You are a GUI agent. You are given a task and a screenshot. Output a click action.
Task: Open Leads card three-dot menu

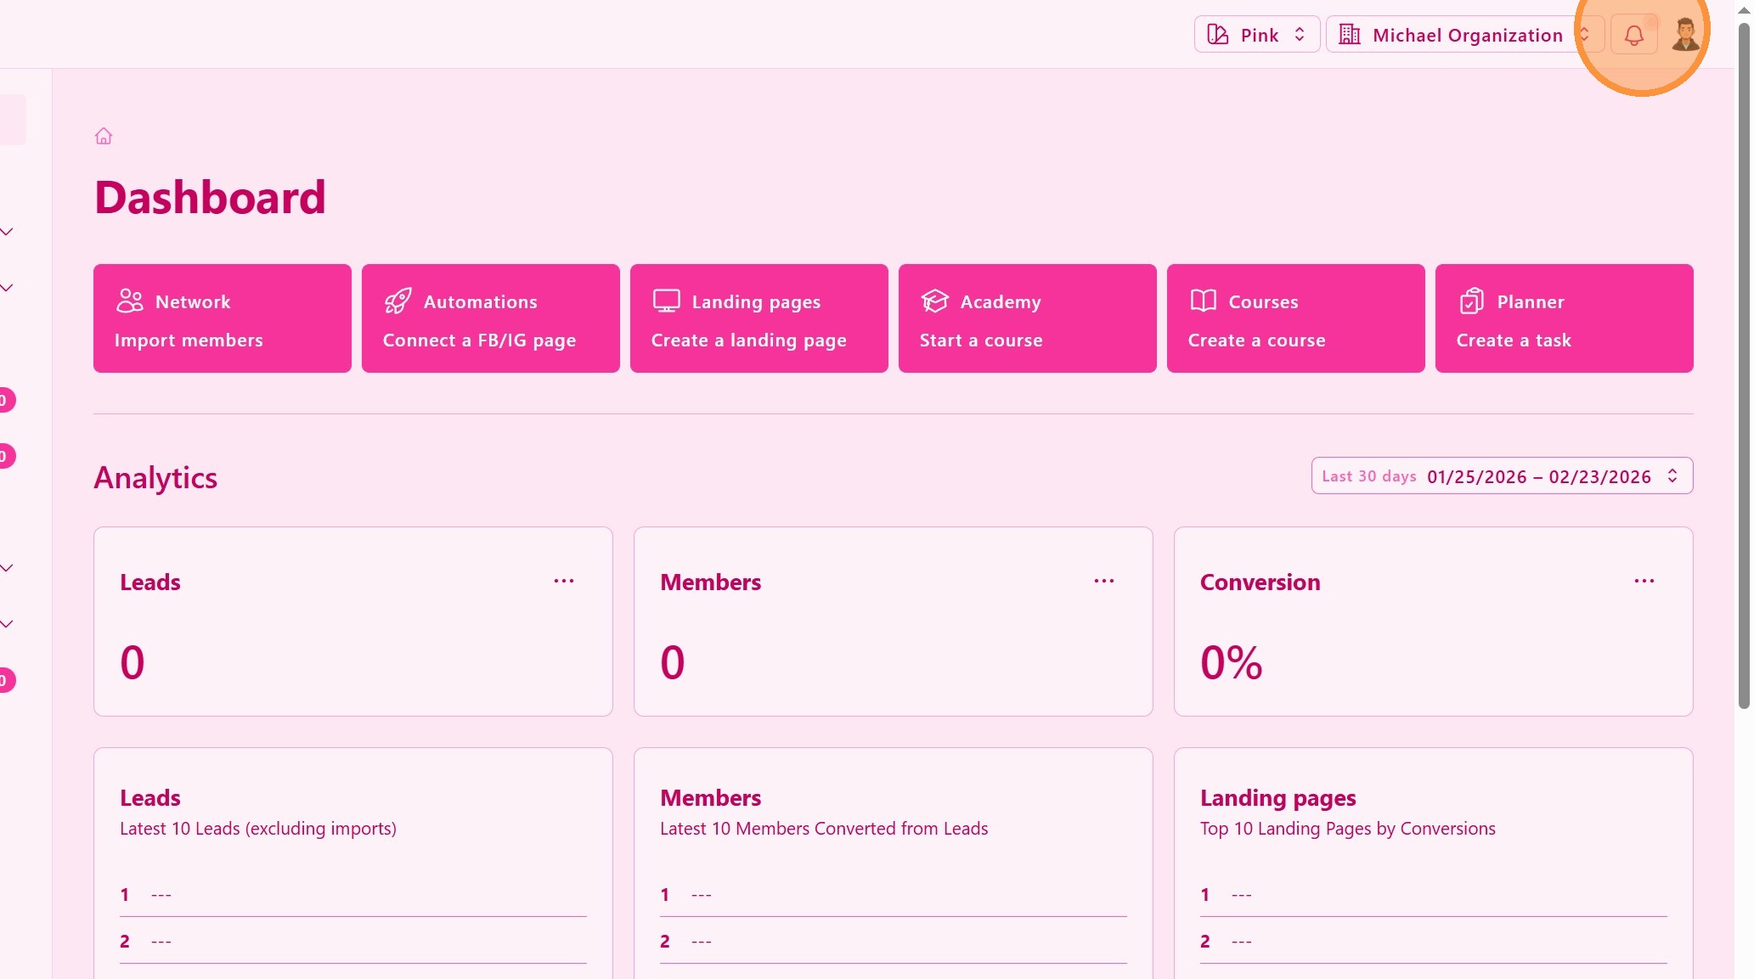564,582
